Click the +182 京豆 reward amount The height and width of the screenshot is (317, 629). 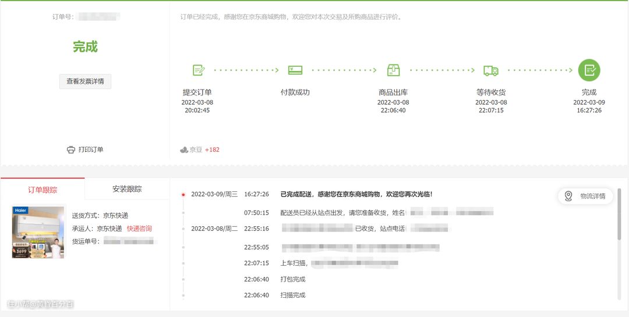pos(212,150)
